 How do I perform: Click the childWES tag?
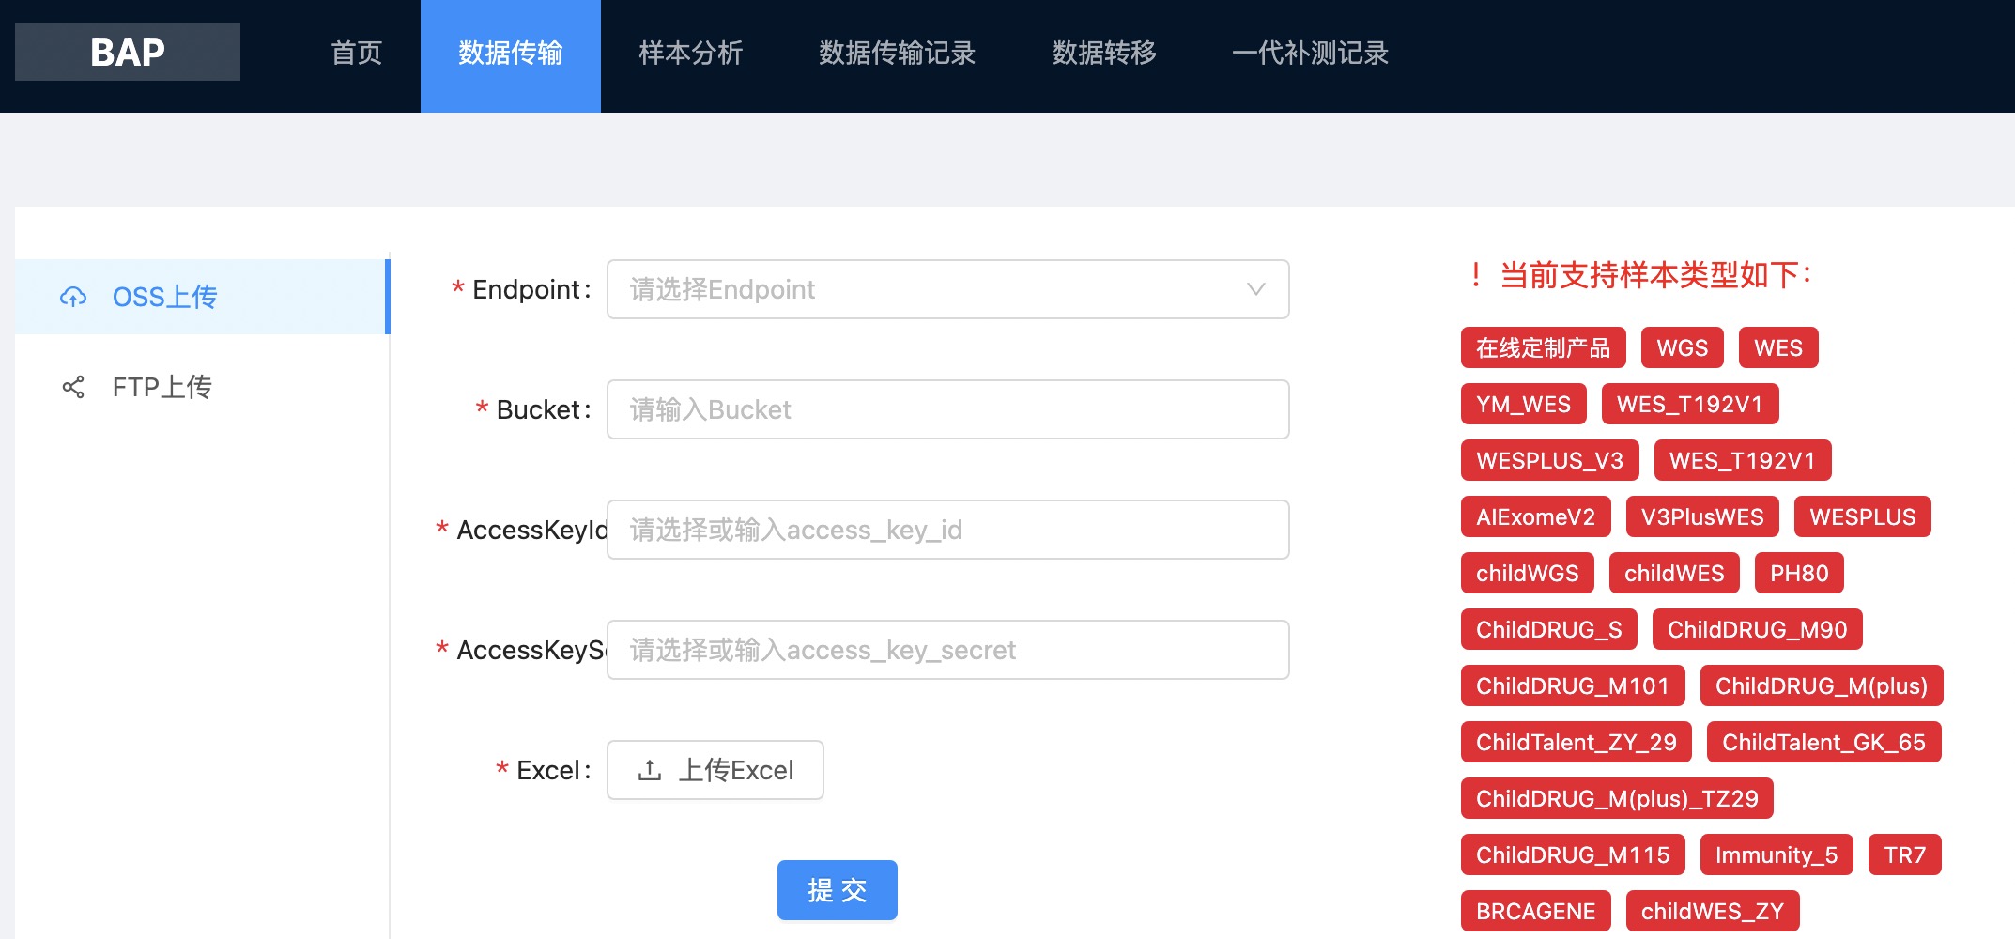pyautogui.click(x=1674, y=573)
